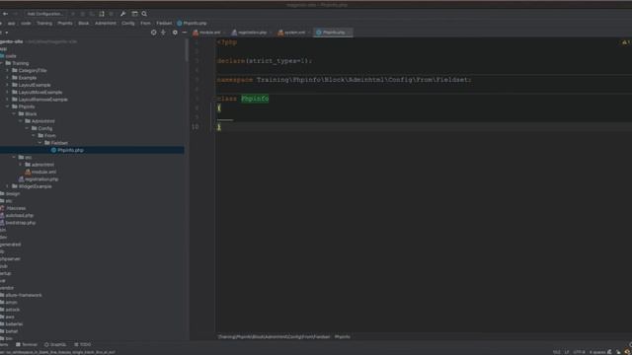Click the Fieldset breadcrumb in navigation bar

164,24
